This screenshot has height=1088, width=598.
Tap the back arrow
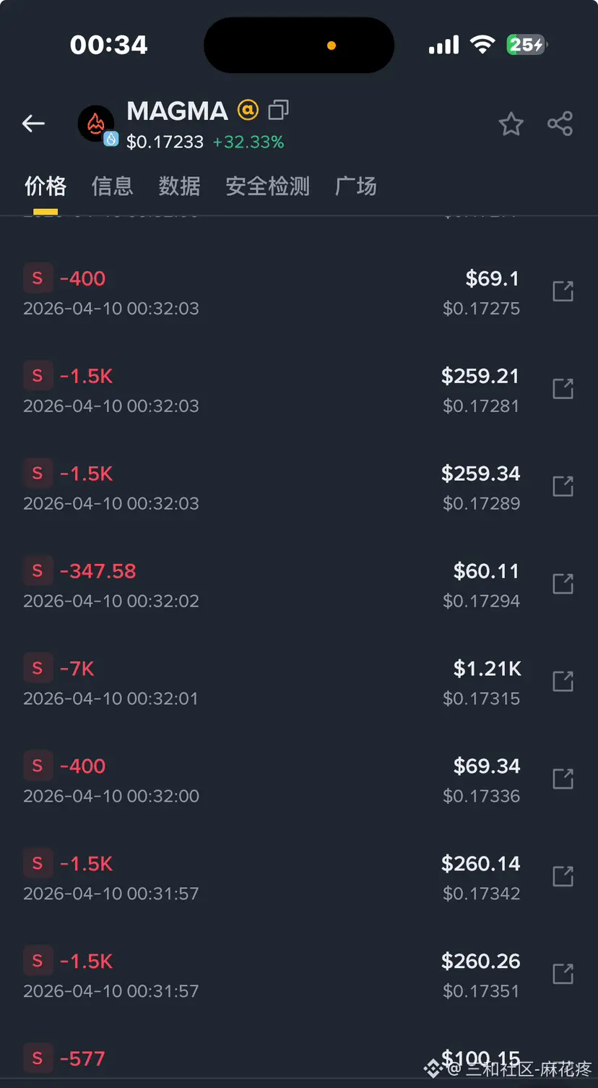(x=33, y=124)
